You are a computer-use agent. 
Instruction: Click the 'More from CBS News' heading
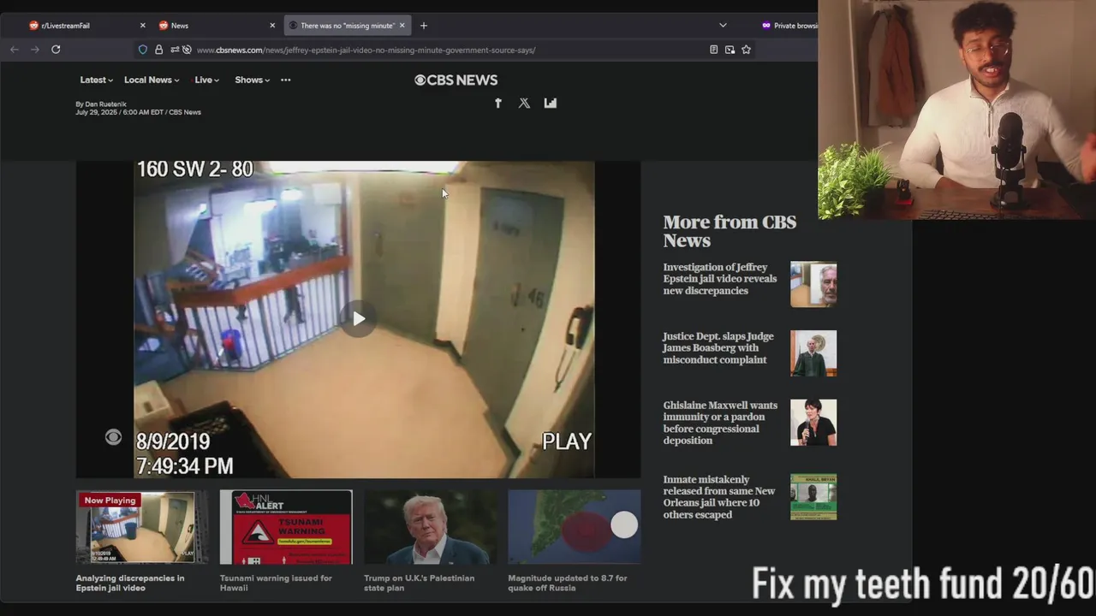(x=730, y=231)
